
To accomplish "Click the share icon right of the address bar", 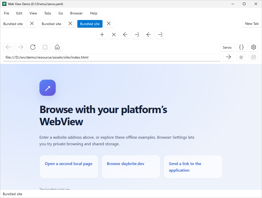I will [x=253, y=57].
